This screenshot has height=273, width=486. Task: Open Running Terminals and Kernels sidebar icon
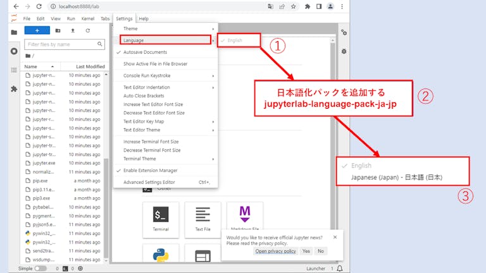coord(14,51)
